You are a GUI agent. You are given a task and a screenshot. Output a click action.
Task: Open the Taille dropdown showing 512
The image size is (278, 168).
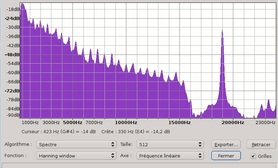tap(170, 144)
